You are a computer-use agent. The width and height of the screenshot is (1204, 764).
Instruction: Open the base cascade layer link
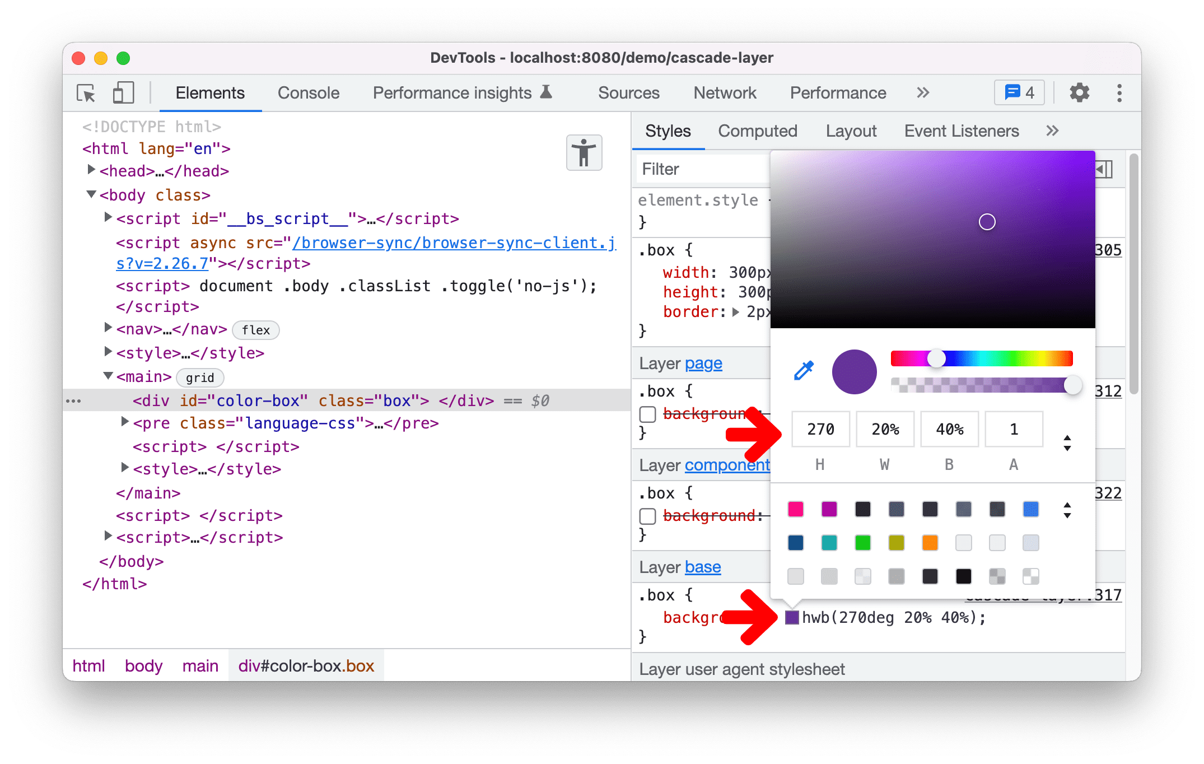click(x=702, y=567)
